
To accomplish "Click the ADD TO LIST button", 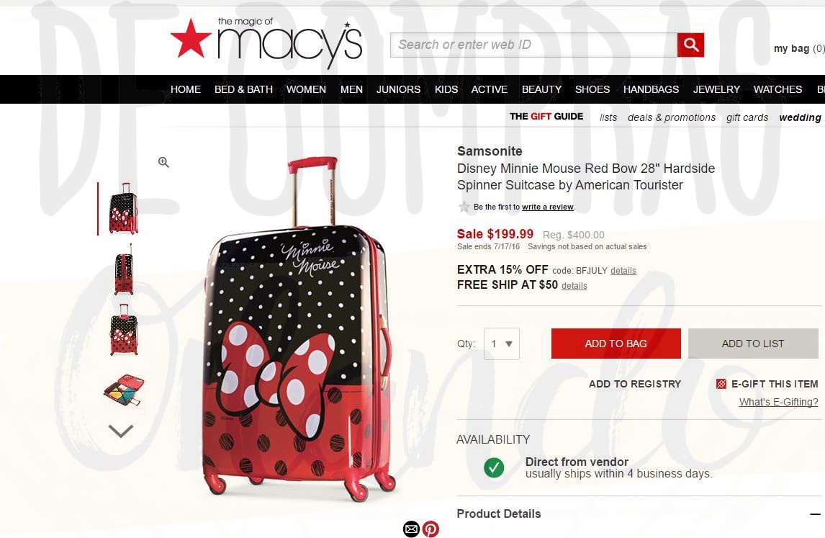I will point(753,344).
